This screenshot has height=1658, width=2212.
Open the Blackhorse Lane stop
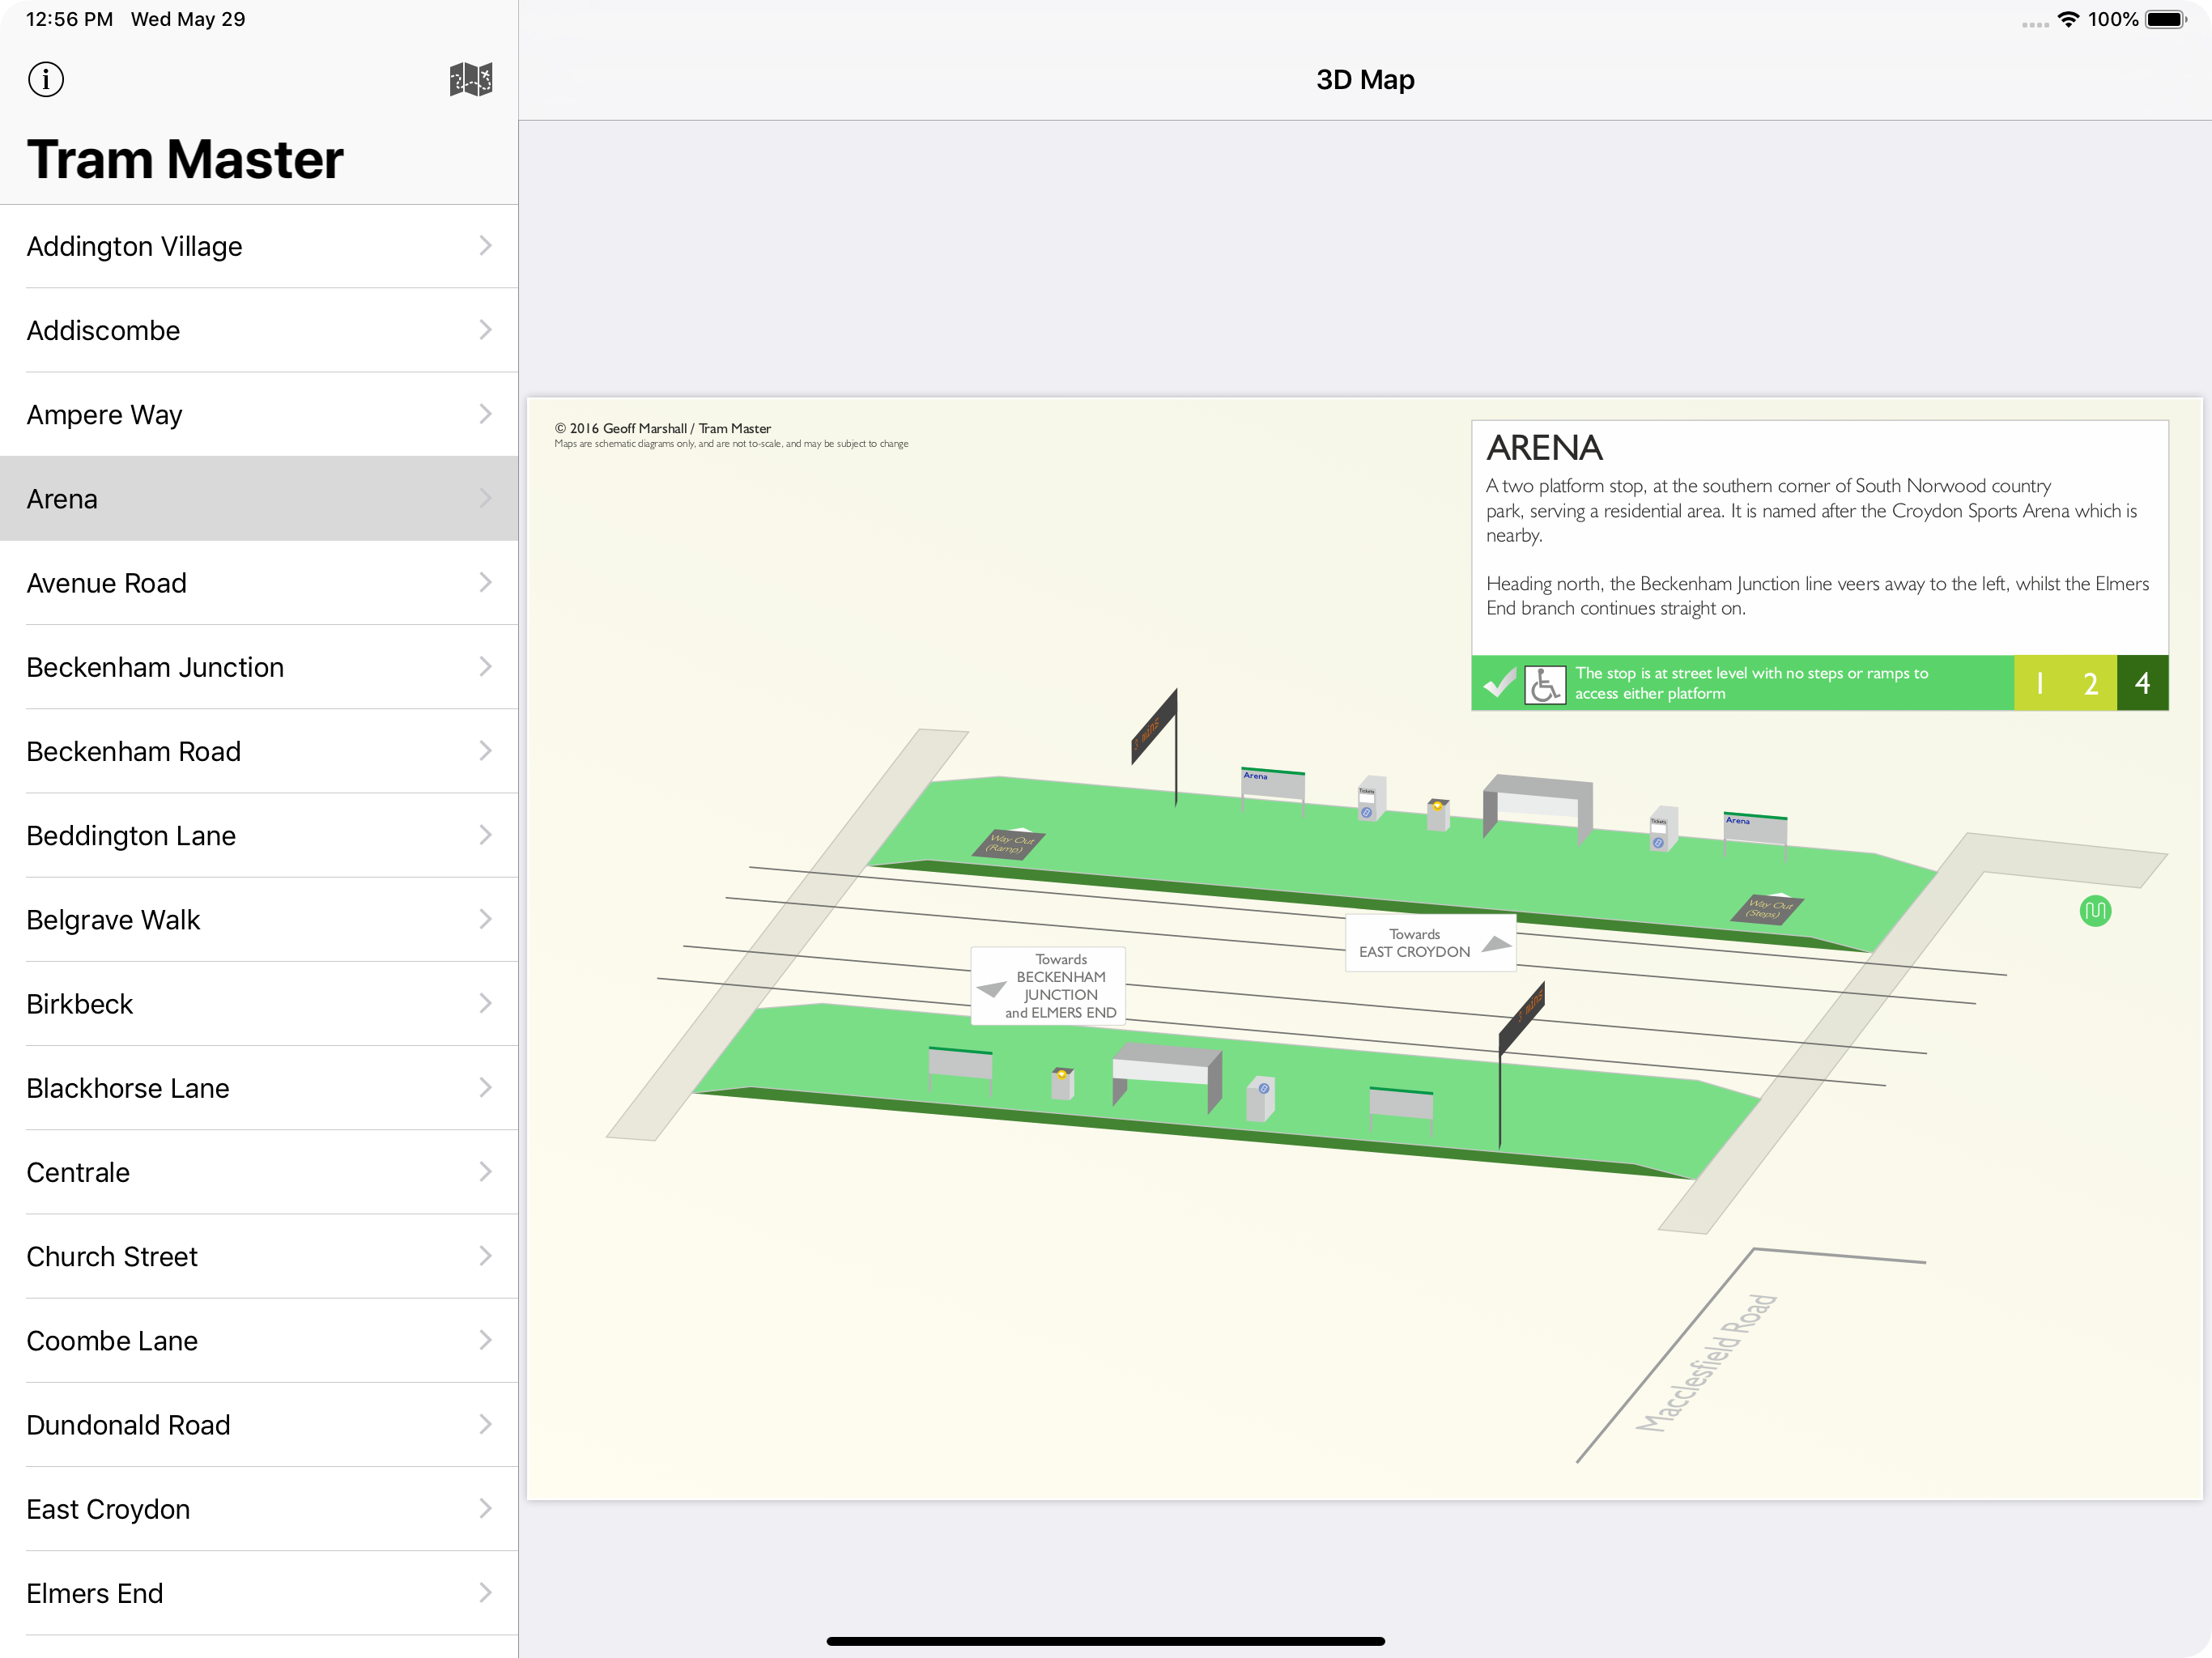259,1088
